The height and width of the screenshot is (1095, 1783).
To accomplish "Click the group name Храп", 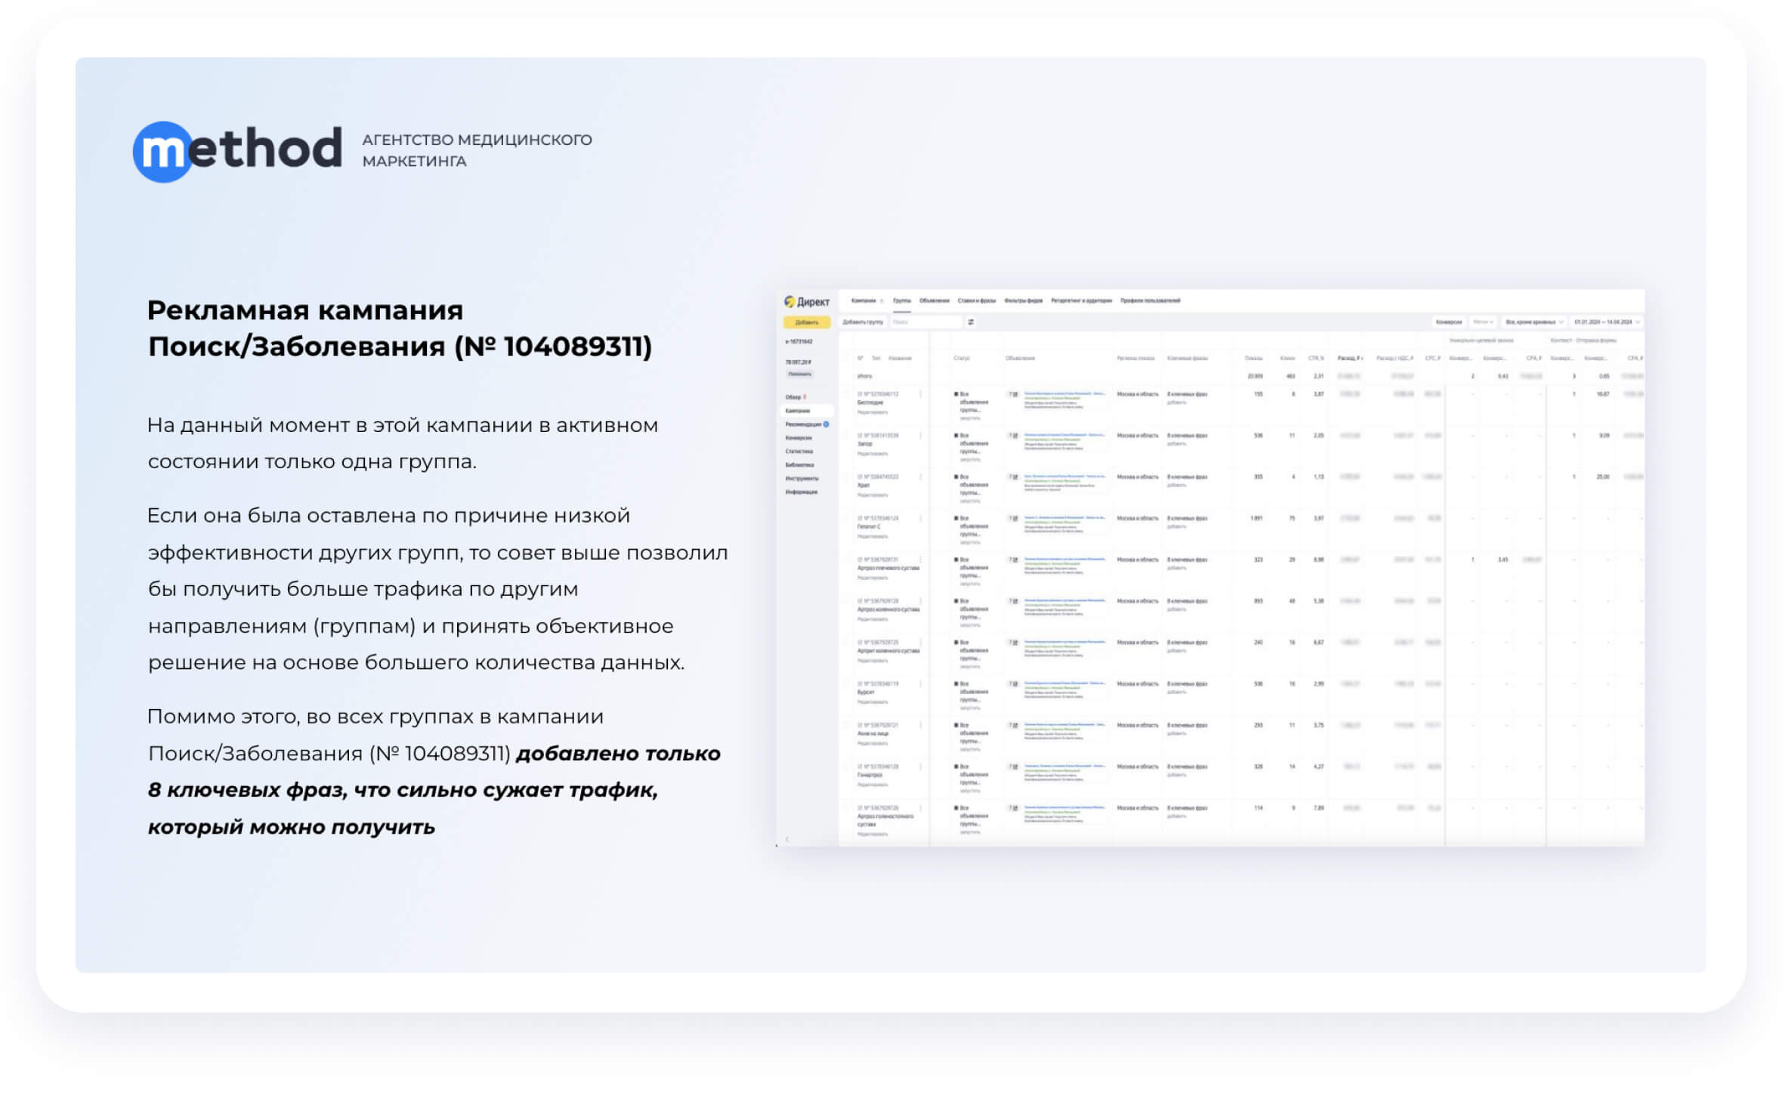I will pyautogui.click(x=864, y=486).
